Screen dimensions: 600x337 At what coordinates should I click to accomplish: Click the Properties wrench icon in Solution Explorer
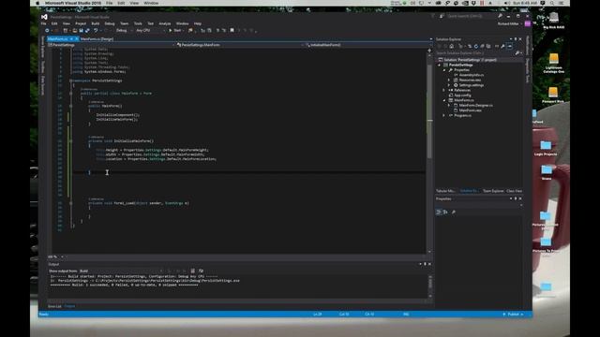502,46
